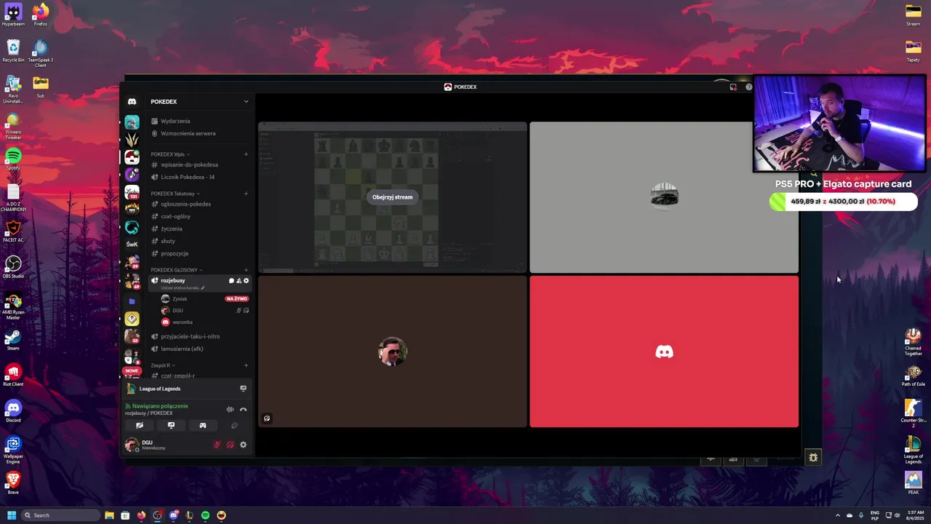
Task: Open Wzmocnienia serwera section
Action: tap(199, 133)
